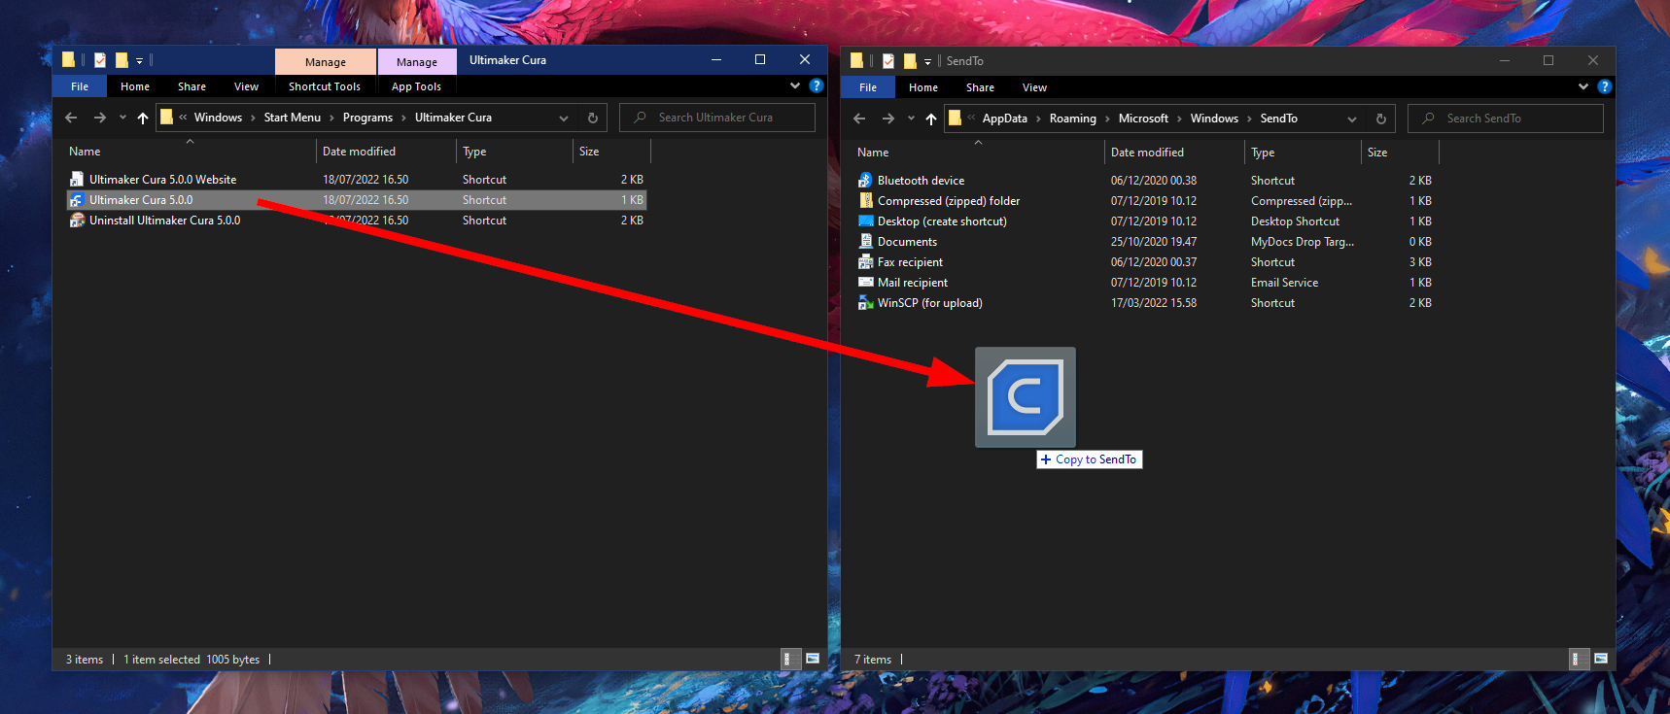The width and height of the screenshot is (1670, 714).
Task: Go forward in the Ultimaker Cura window
Action: 99,118
